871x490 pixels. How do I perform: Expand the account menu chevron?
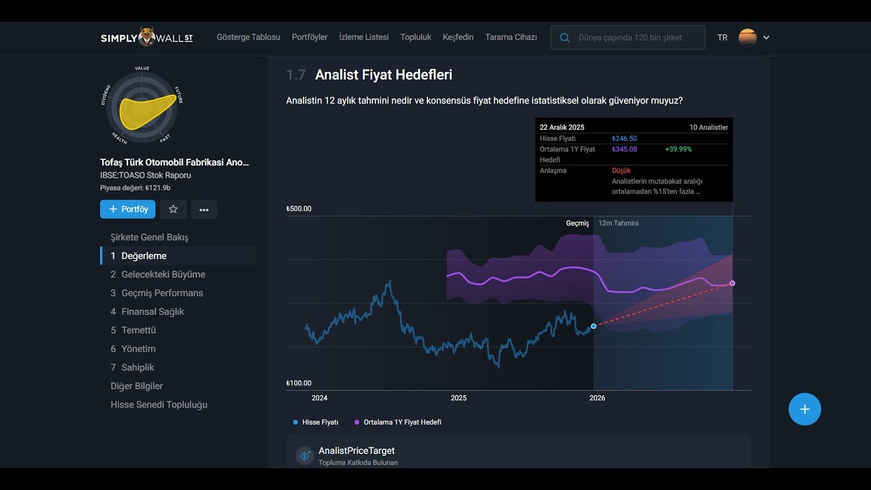click(766, 37)
